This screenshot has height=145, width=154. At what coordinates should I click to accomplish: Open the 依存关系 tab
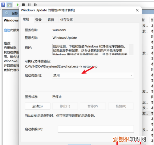67,20
